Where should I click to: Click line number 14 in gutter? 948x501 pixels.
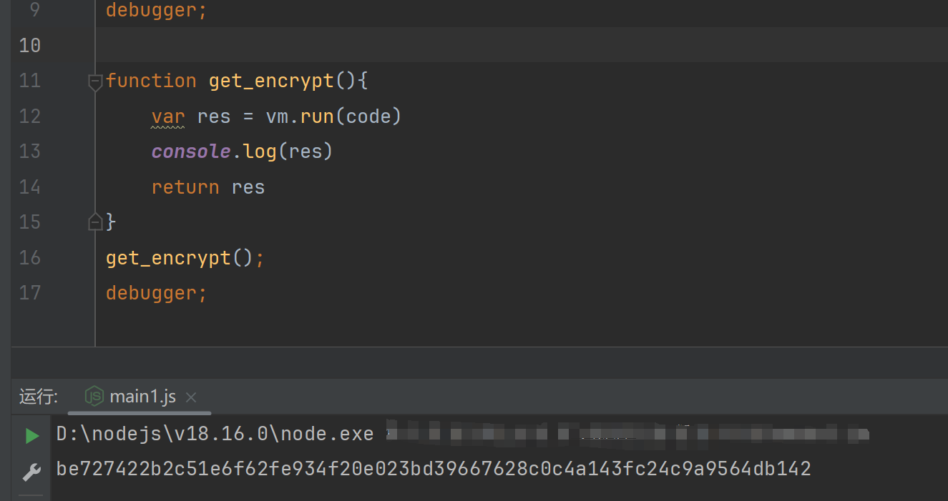tap(30, 187)
